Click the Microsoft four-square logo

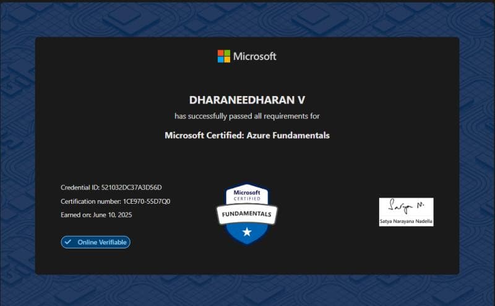click(x=224, y=56)
